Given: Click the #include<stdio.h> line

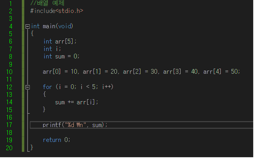Looking at the screenshot, I should (57, 11).
